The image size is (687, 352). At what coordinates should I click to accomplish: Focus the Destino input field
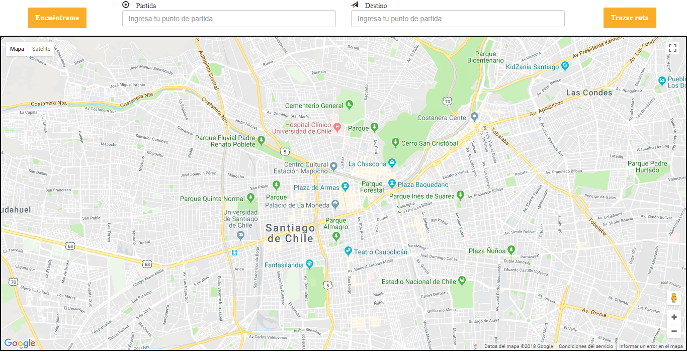458,19
